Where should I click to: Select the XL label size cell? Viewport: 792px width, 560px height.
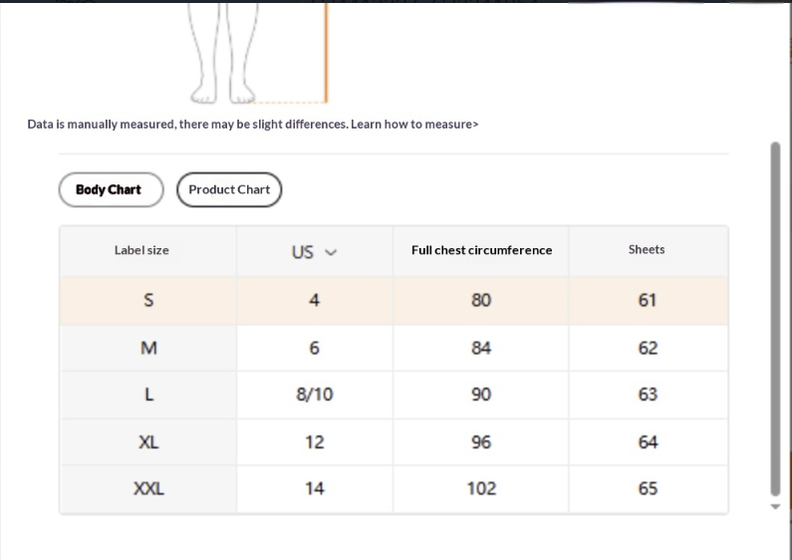tap(148, 441)
